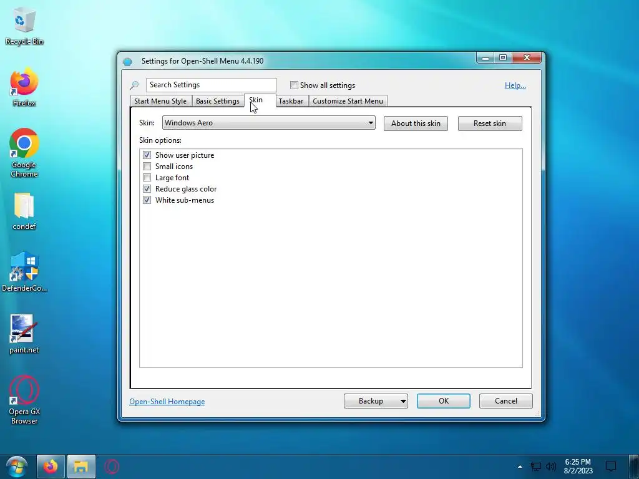
Task: Click the Reset skin button
Action: coord(490,123)
